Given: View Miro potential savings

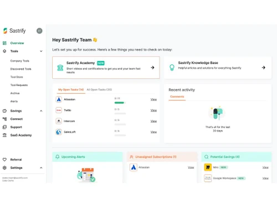Looking at the screenshot, I should pyautogui.click(x=265, y=168).
